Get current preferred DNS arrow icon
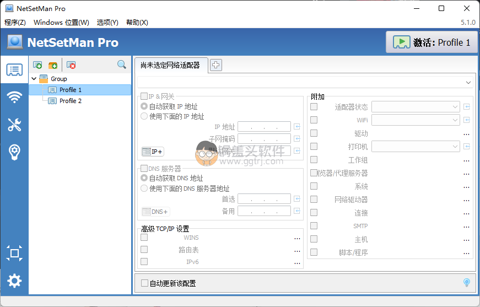Screen dimensions: 480x307 tap(297, 199)
